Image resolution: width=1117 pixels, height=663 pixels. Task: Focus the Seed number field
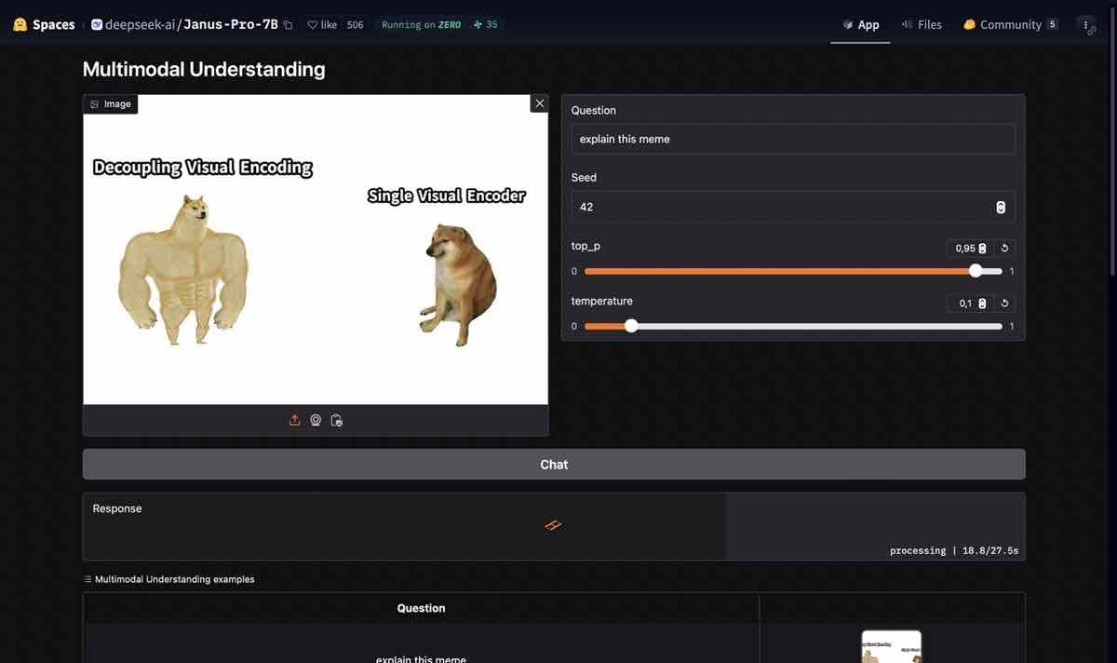click(x=793, y=207)
